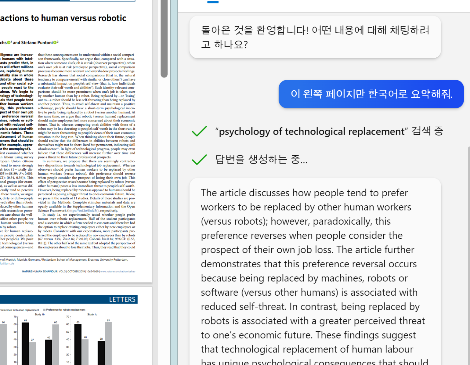Select the blue active tab indicator at top

click(x=213, y=2)
